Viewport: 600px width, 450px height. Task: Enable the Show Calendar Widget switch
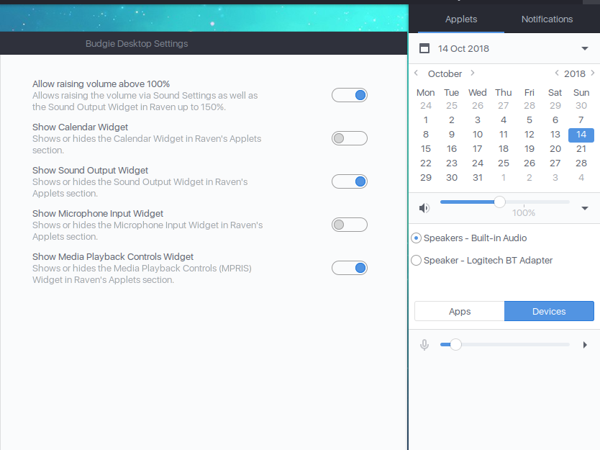click(350, 138)
